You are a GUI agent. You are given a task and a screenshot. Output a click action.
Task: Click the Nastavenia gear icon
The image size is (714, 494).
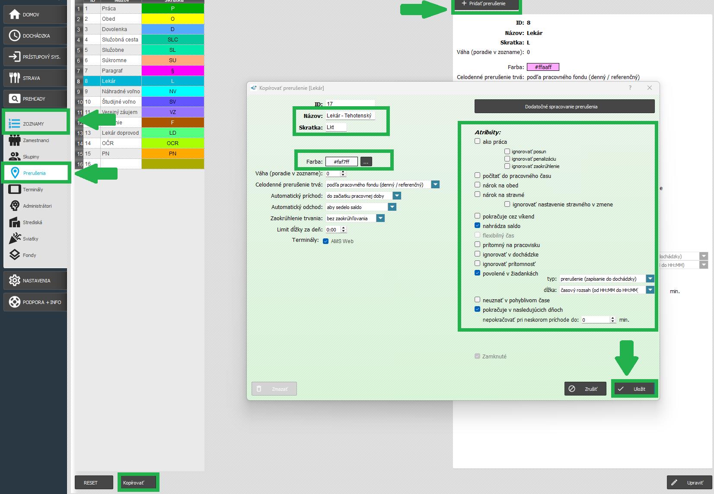click(x=15, y=281)
